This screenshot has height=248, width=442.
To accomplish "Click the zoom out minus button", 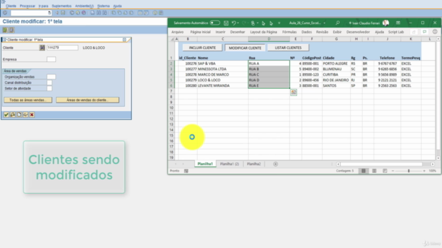I will [x=393, y=171].
